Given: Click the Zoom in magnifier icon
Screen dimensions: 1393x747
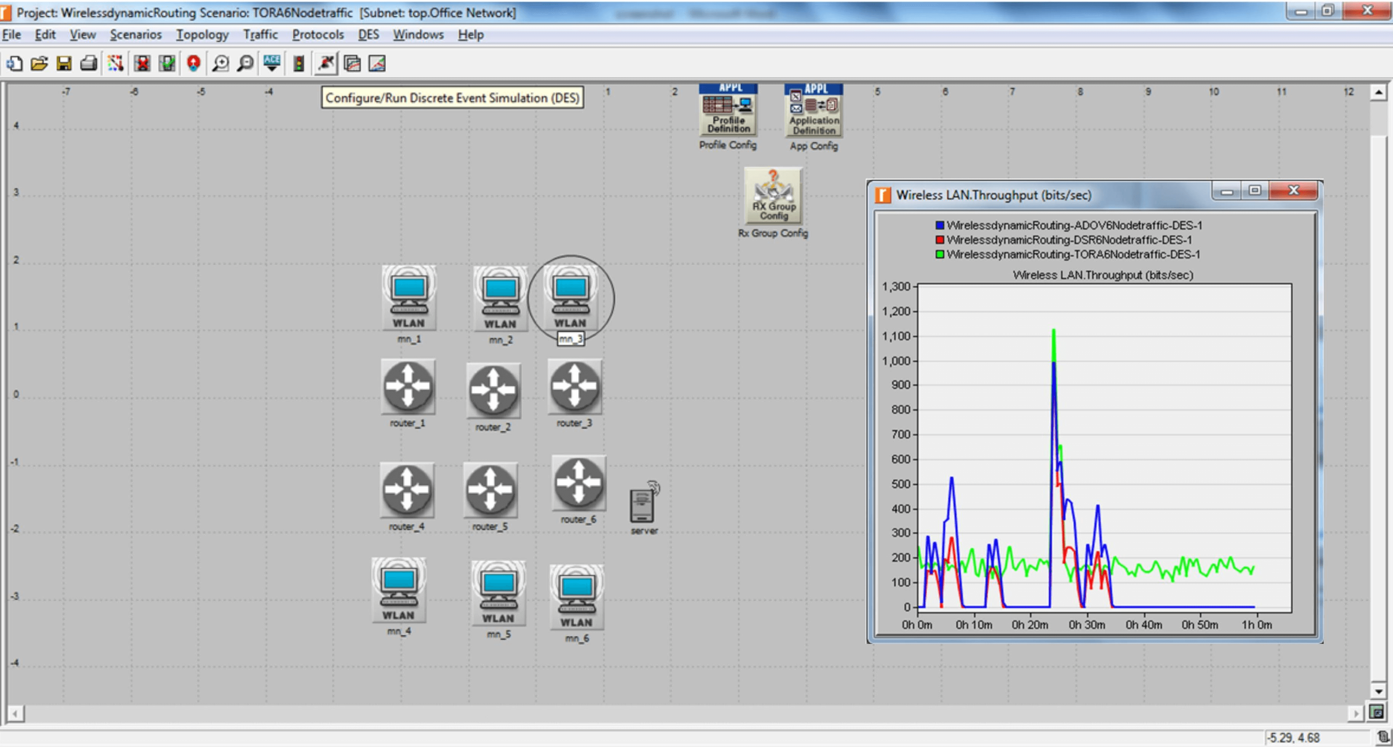Looking at the screenshot, I should pyautogui.click(x=220, y=64).
